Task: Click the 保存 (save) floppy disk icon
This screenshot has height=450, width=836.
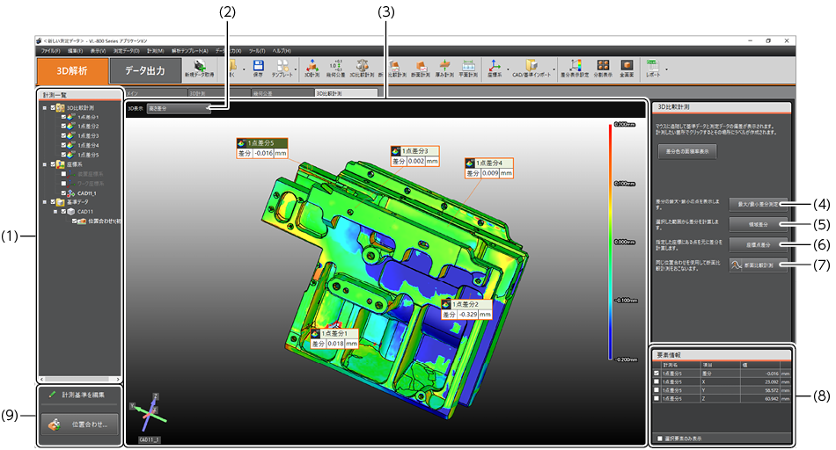Action: (258, 69)
